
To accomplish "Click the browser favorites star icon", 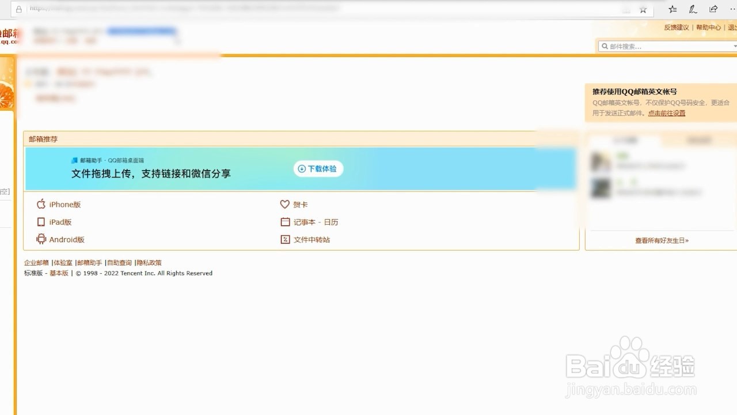I will 643,9.
